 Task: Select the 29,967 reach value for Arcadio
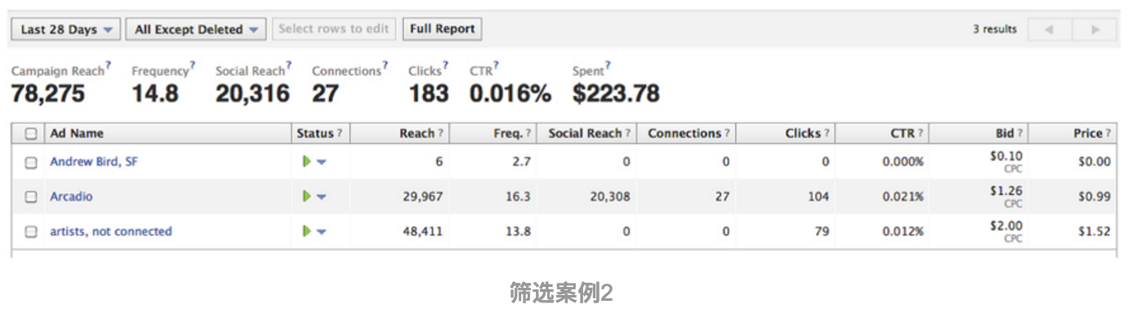click(423, 197)
